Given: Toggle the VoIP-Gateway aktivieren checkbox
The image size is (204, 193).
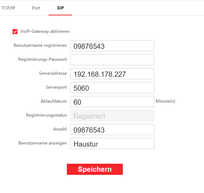Looking at the screenshot, I should pyautogui.click(x=15, y=31).
